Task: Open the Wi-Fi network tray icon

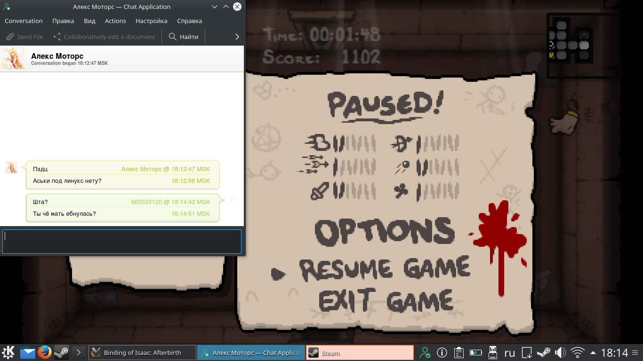Action: pos(577,352)
